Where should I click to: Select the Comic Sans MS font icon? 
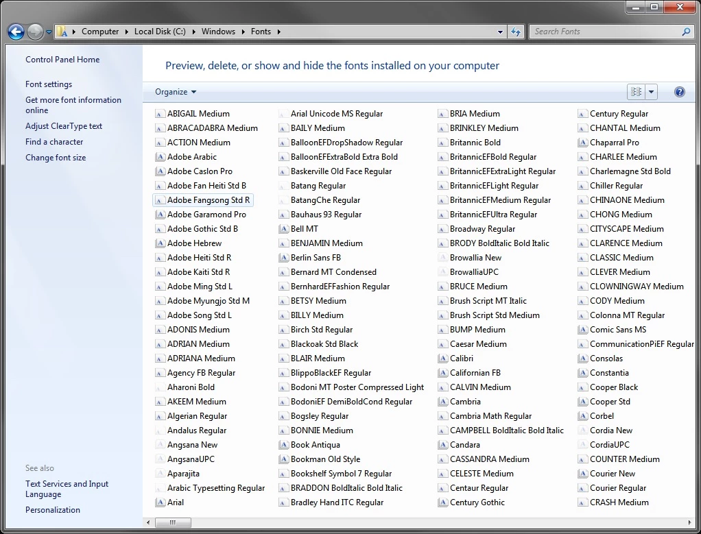click(582, 330)
